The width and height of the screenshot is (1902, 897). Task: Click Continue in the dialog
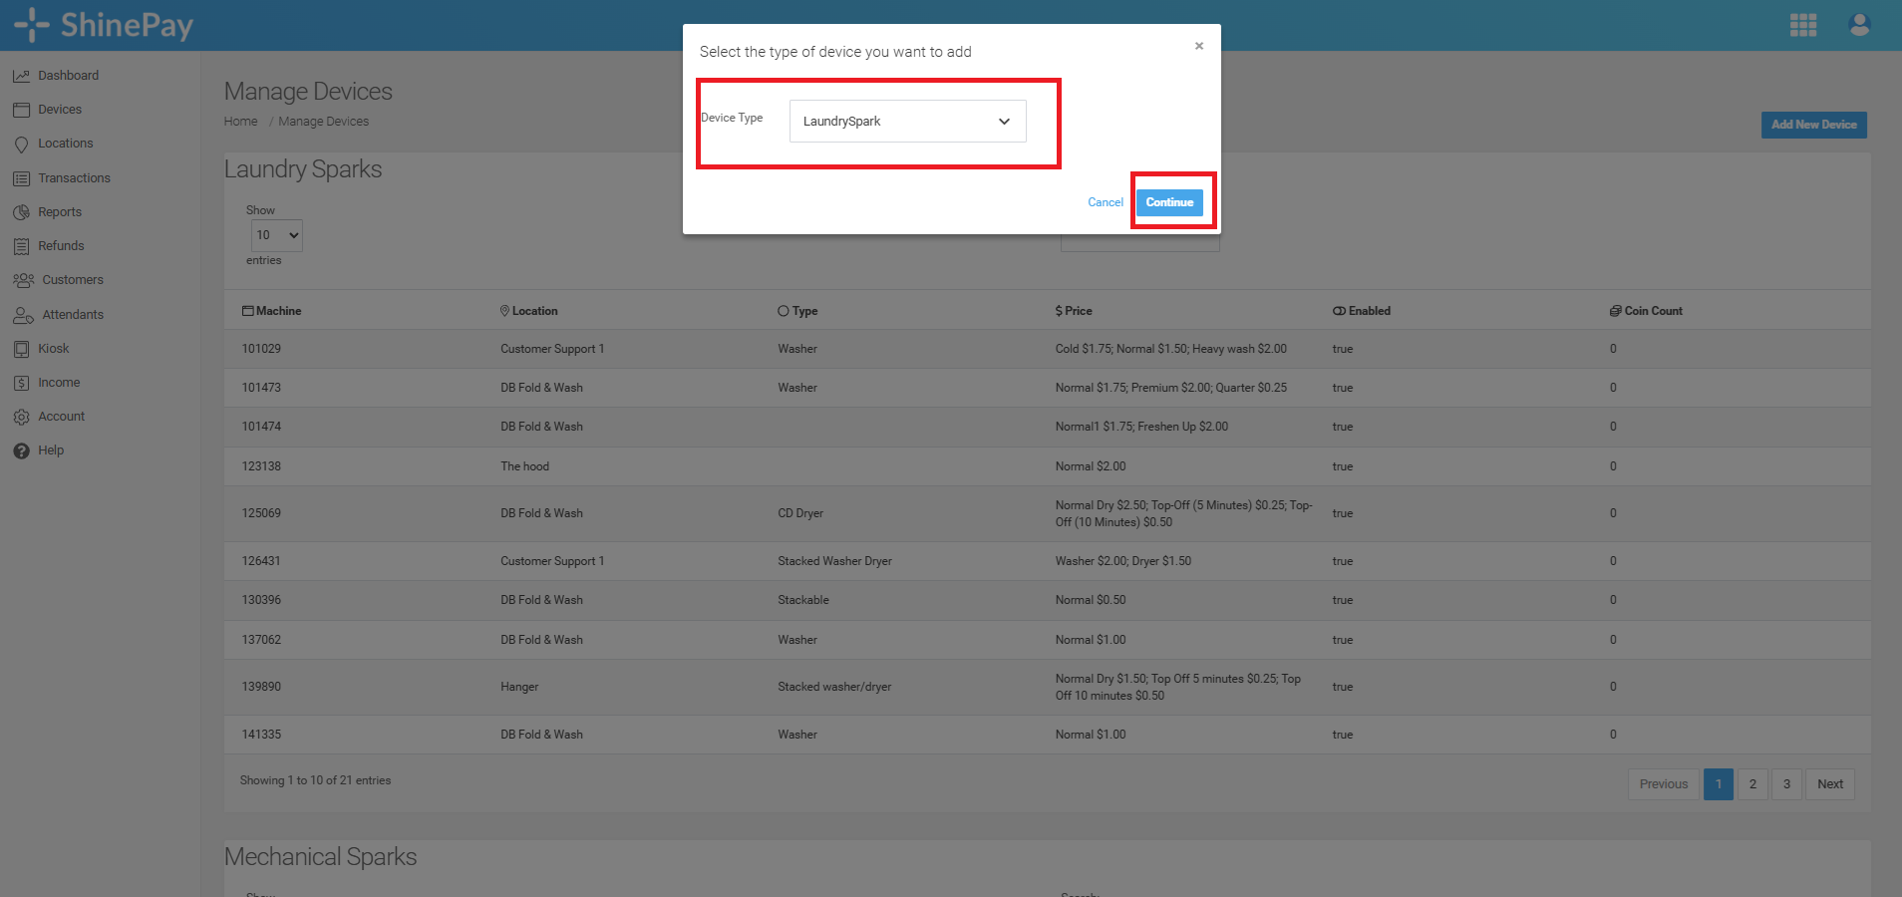pyautogui.click(x=1169, y=202)
